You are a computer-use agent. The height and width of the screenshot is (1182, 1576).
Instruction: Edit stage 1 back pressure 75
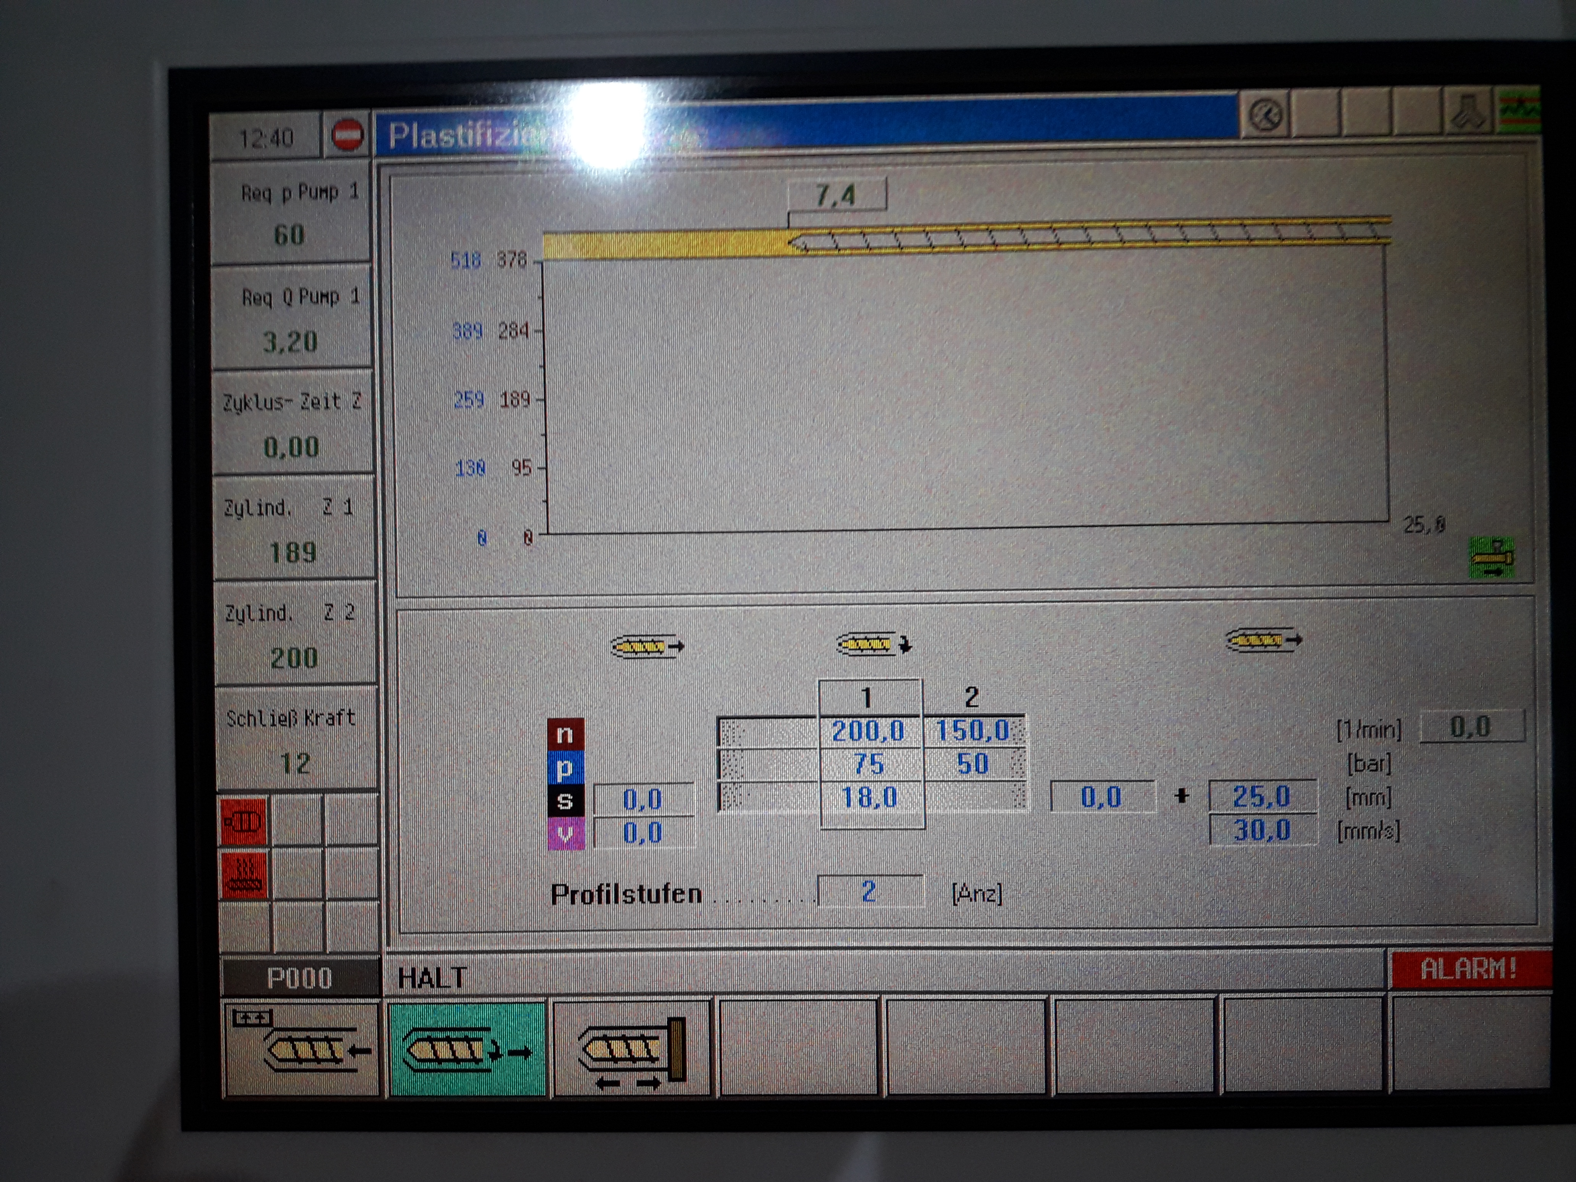(x=869, y=764)
